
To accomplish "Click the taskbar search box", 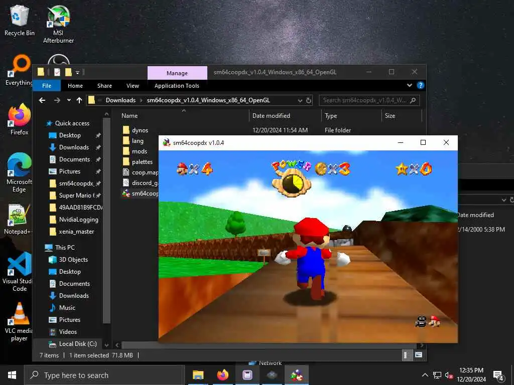I will click(104, 375).
